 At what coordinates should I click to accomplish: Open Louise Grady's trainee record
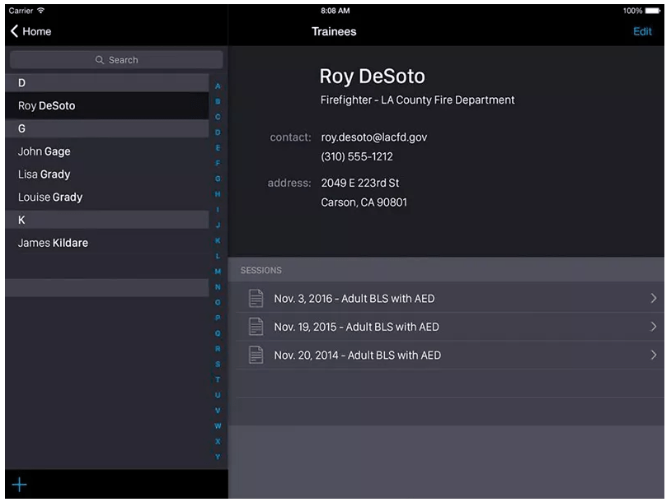tap(50, 197)
